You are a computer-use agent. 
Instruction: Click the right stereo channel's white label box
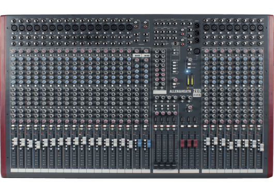[x=146, y=55]
